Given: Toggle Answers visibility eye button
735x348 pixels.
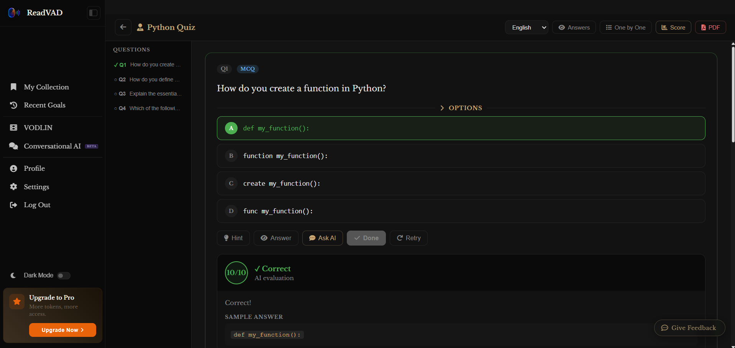Looking at the screenshot, I should (x=574, y=27).
